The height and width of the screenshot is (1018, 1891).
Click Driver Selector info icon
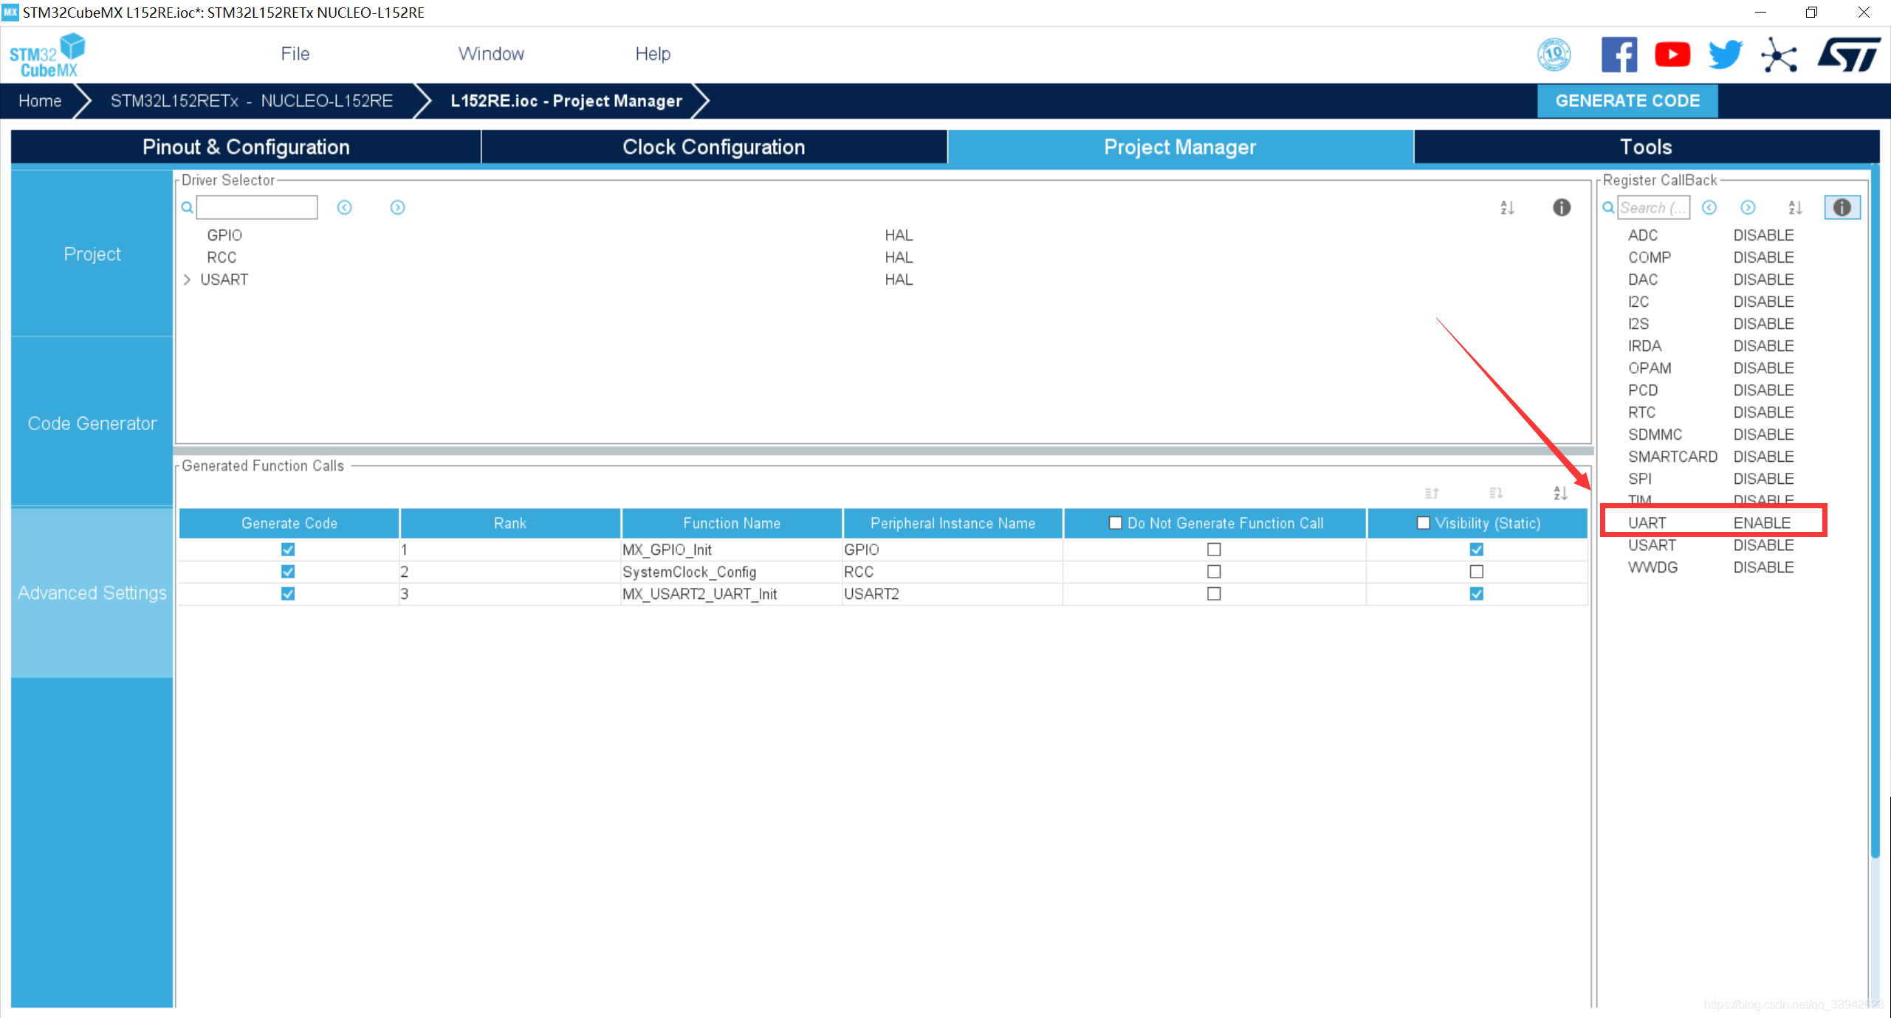(x=1561, y=207)
